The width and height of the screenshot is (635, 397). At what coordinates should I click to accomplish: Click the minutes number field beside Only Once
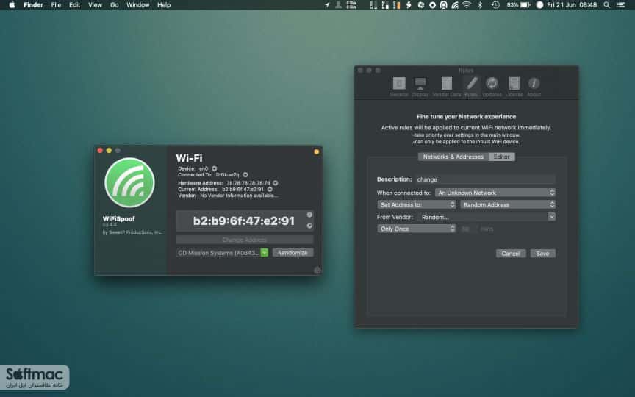pos(467,229)
